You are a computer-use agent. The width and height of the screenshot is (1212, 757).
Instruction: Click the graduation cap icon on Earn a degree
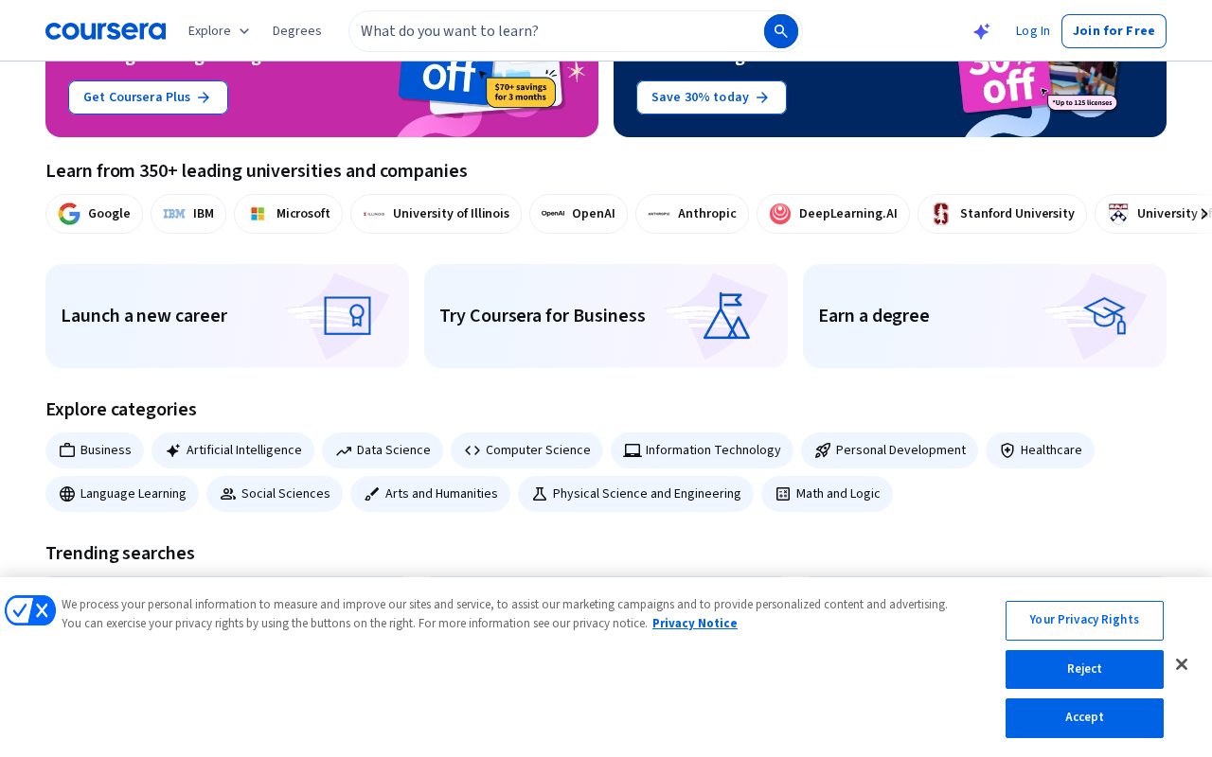coord(1104,315)
